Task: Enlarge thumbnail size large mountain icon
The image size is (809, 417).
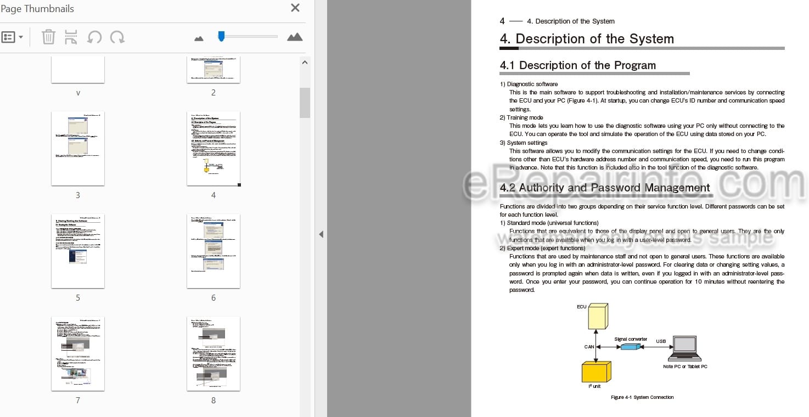Action: click(x=295, y=37)
